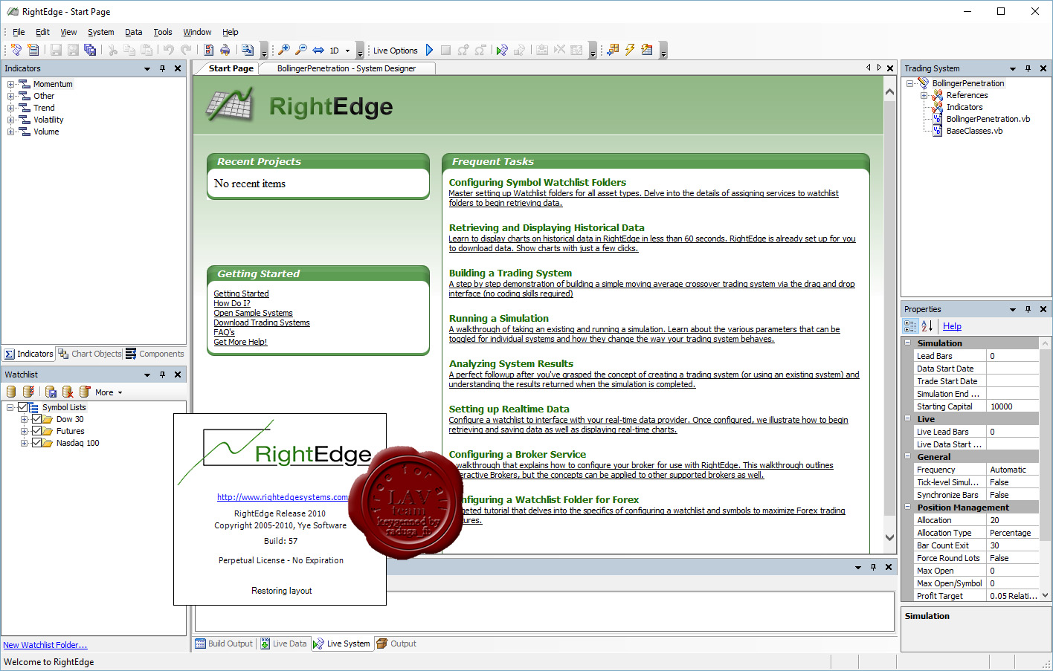
Task: Click the Start Page vertical scrollbar down arrow
Action: [x=889, y=537]
